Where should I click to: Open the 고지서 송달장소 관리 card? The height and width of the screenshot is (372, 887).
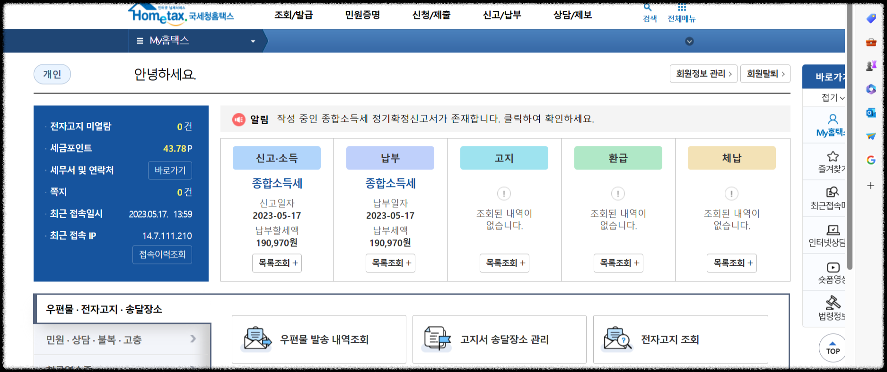tap(500, 339)
